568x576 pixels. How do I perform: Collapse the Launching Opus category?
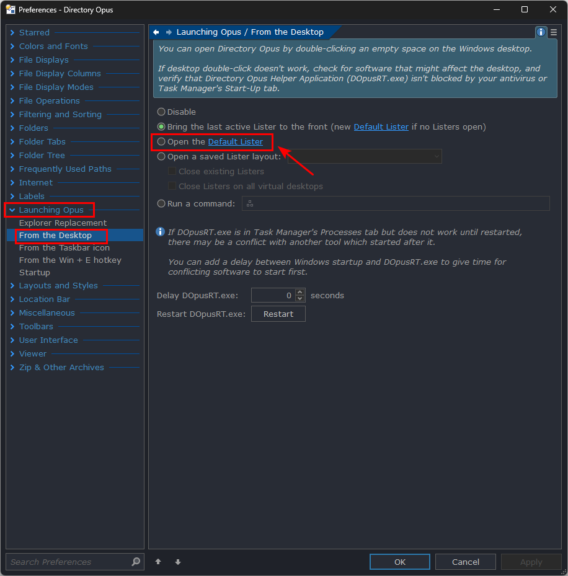pos(12,210)
